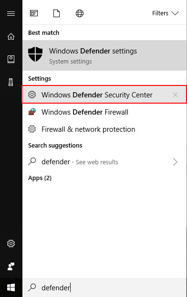This screenshot has width=187, height=297.
Task: Go to Home in search sidebar
Action: [11, 36]
